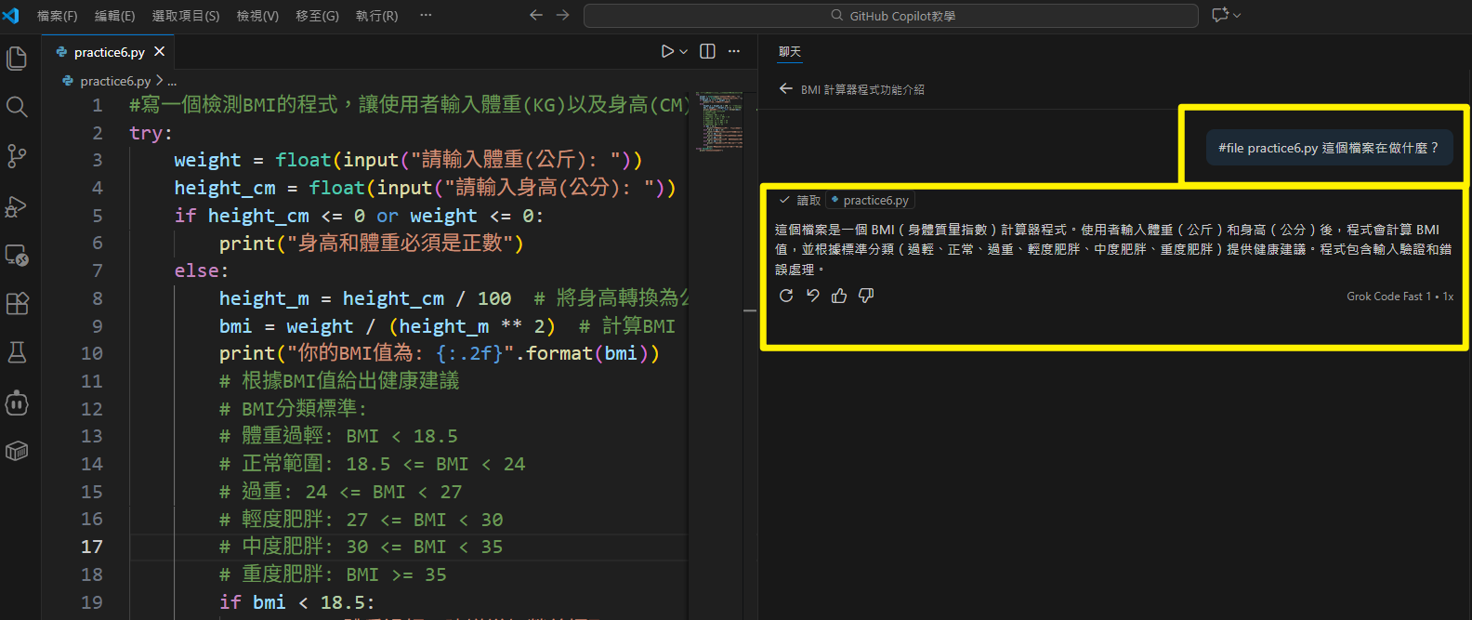1472x620 pixels.
Task: Show more menu items via ellipsis
Action: 426,15
